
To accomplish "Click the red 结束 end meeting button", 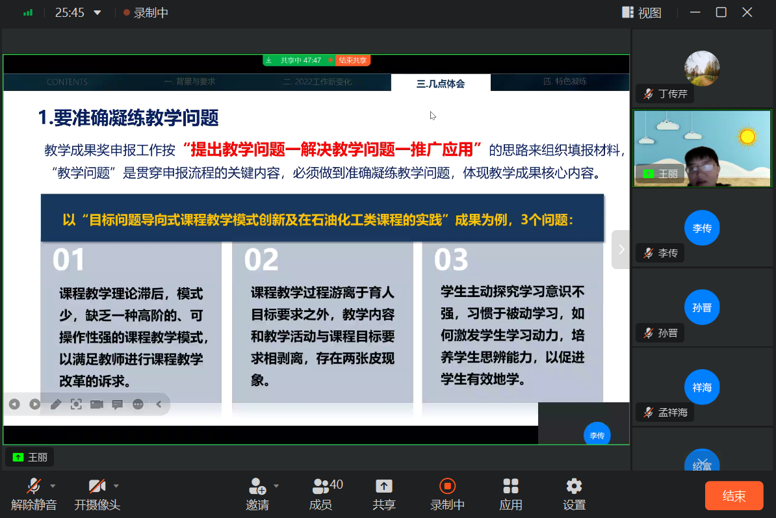I will (734, 496).
